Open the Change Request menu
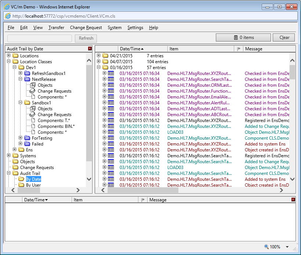The image size is (301, 255). tap(86, 28)
